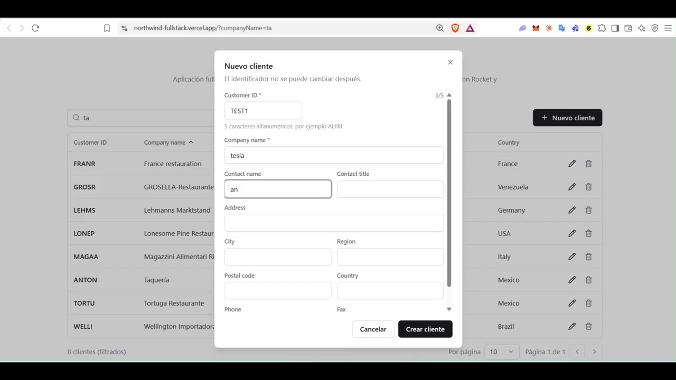Click the Region input field

(x=390, y=256)
